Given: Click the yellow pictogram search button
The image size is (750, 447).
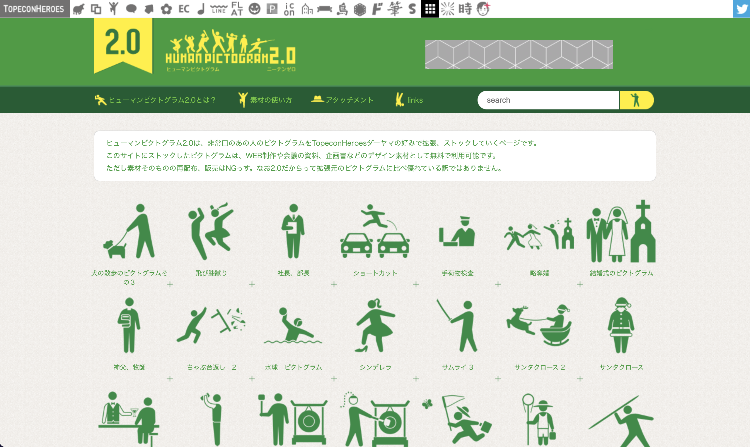Looking at the screenshot, I should (636, 100).
